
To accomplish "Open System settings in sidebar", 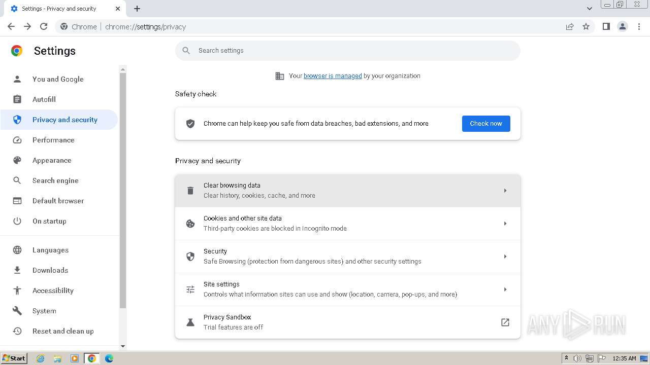I will click(59, 311).
